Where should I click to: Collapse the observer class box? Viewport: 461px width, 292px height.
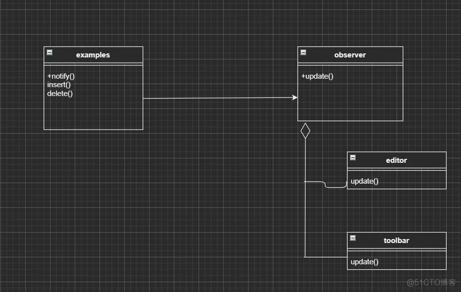pyautogui.click(x=303, y=52)
